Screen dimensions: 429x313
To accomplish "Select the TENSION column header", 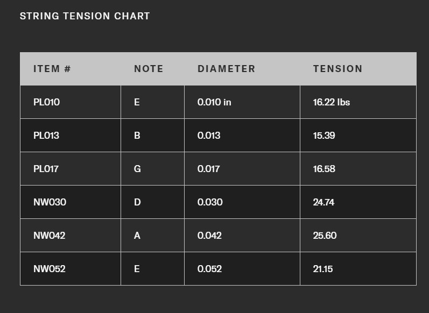I will point(337,69).
